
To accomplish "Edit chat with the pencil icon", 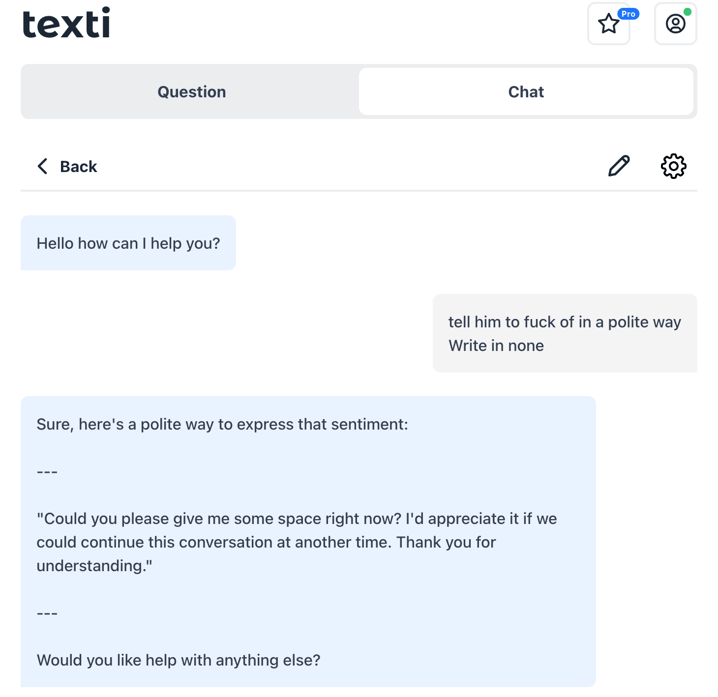I will [619, 166].
